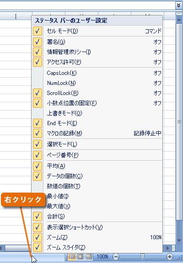Click the vertical scrollbar up arrow
183x263 pixels.
[179, 20]
